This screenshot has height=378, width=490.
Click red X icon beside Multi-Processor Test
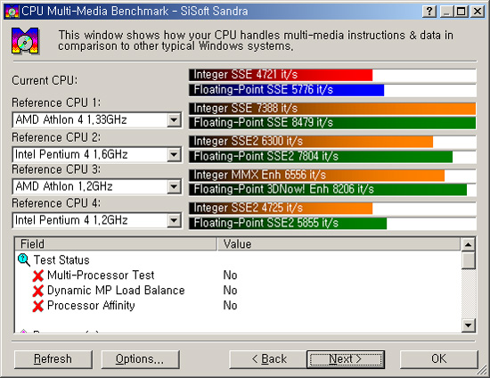tap(37, 275)
